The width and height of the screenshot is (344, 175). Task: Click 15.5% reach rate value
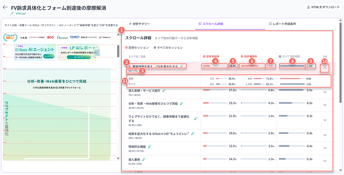233,146
